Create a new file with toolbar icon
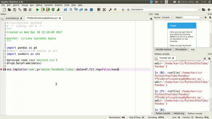Screen dimensions: 212x119 click(x=4, y=10)
